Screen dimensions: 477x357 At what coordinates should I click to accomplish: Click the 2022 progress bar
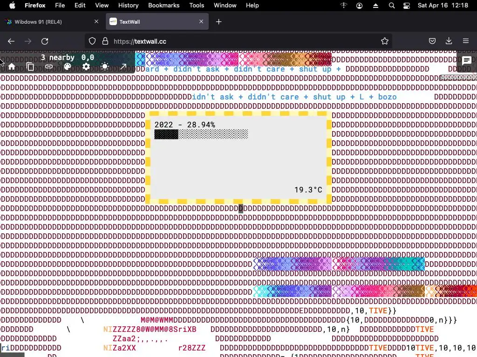click(x=201, y=134)
